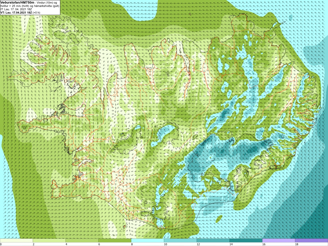Click the 2–4 m/s light green legend swatch
328x246 pixels.
[x=49, y=241]
